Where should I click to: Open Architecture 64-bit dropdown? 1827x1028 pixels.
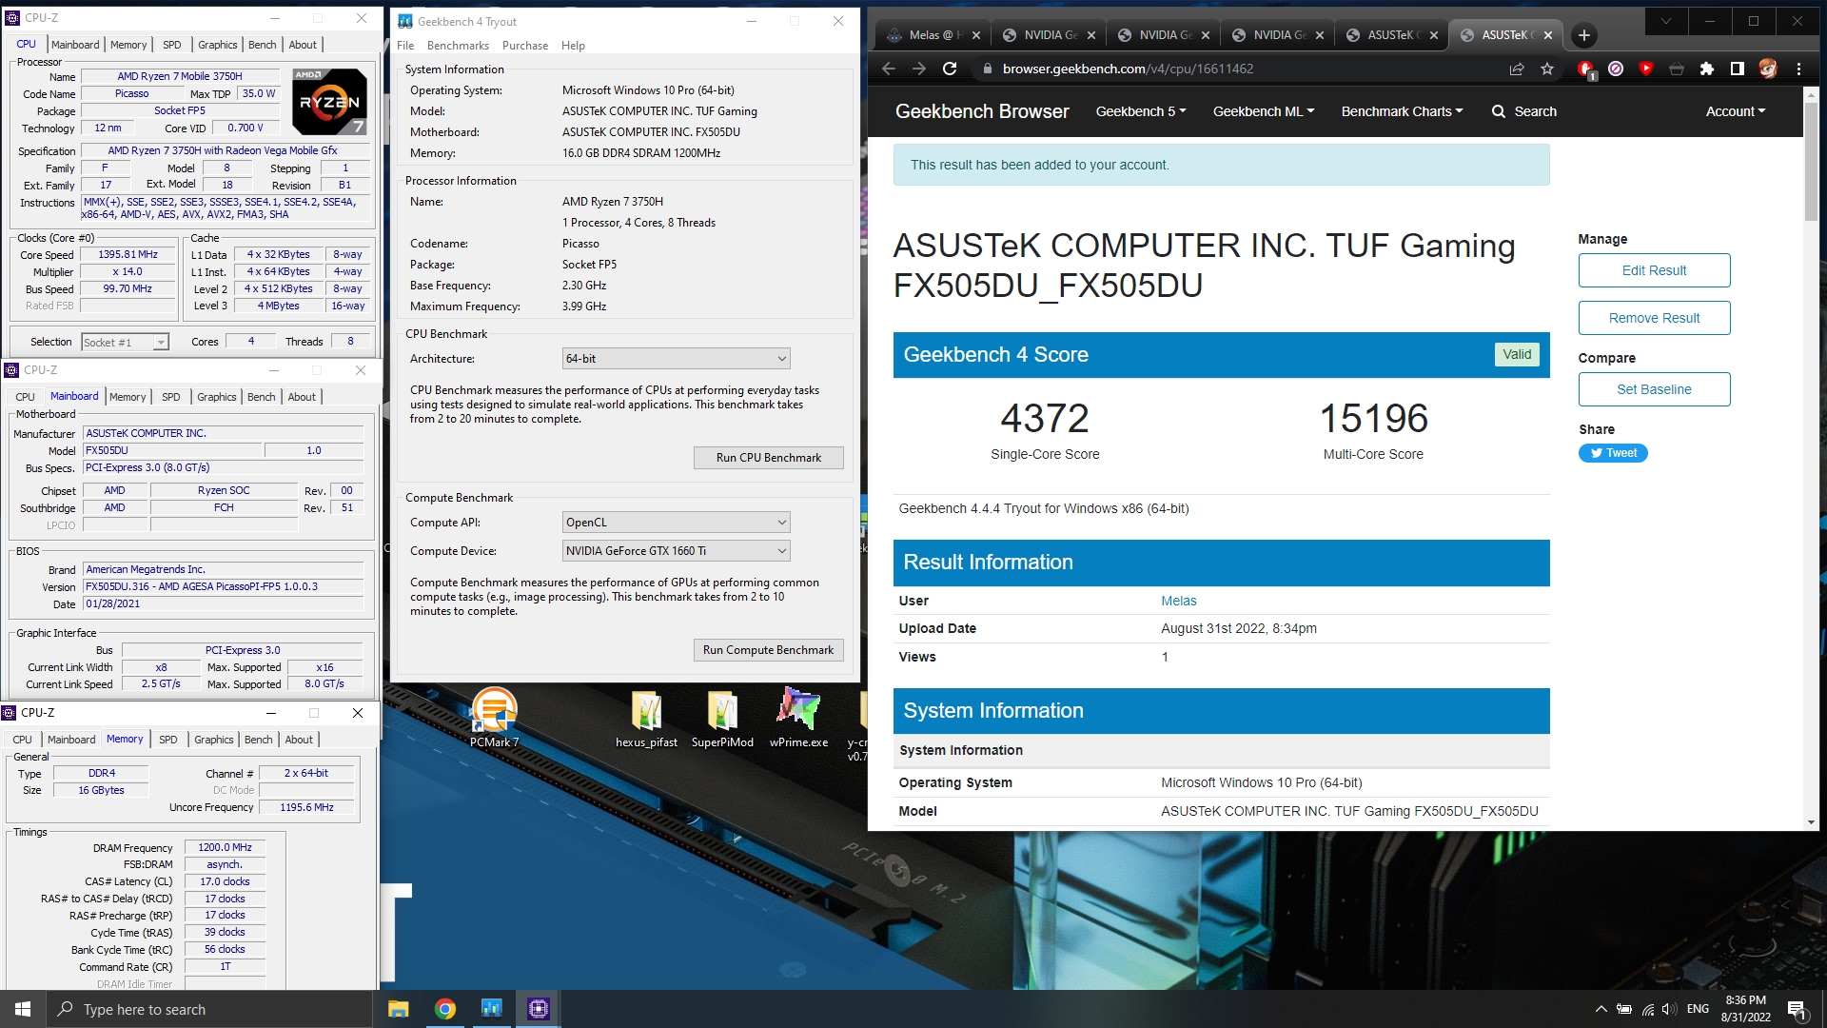pos(677,359)
